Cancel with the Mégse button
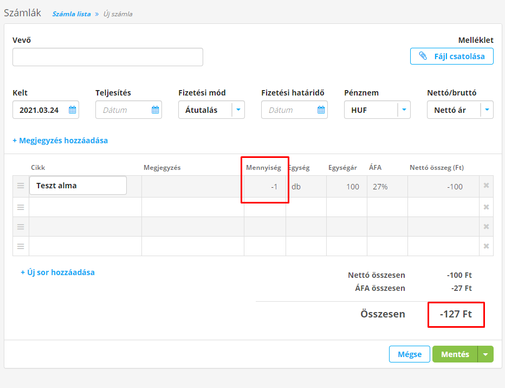 409,354
